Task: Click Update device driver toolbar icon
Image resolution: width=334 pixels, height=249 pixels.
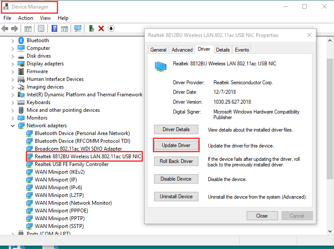Action: (92, 28)
